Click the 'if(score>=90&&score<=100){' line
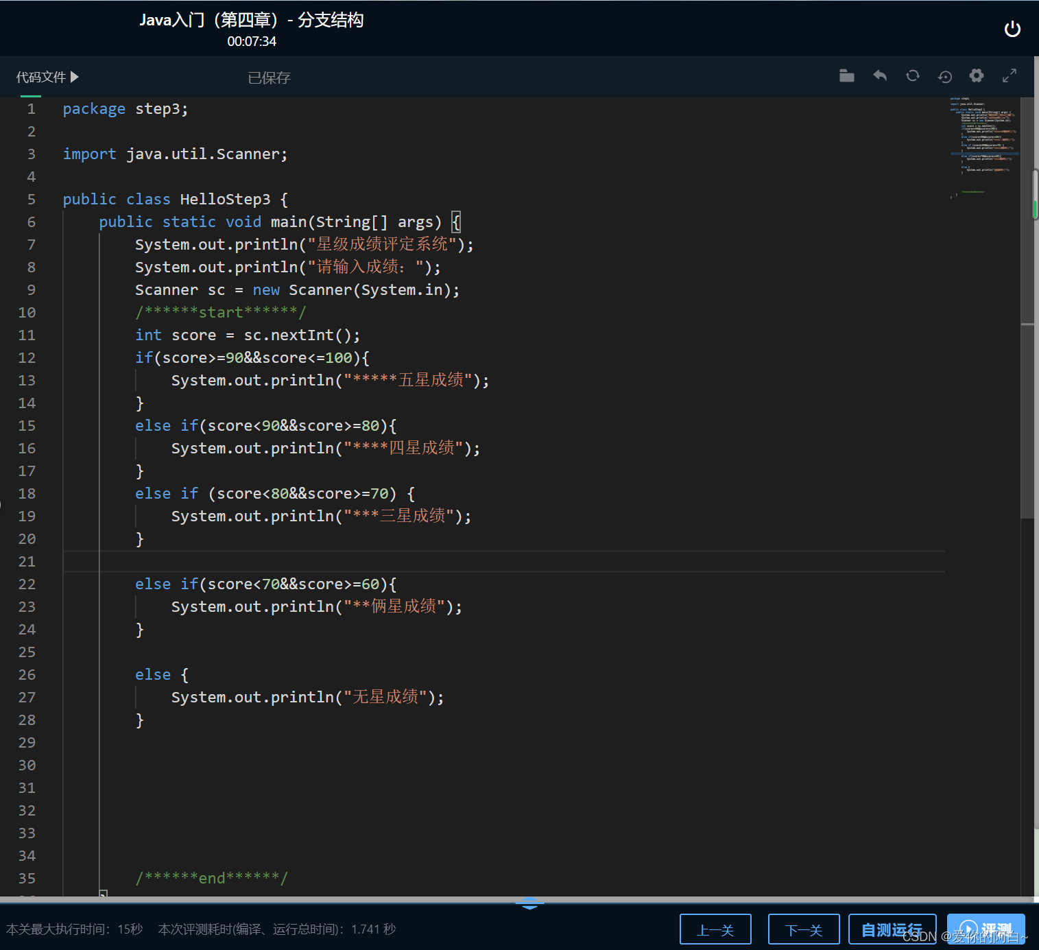The width and height of the screenshot is (1039, 950). point(252,357)
